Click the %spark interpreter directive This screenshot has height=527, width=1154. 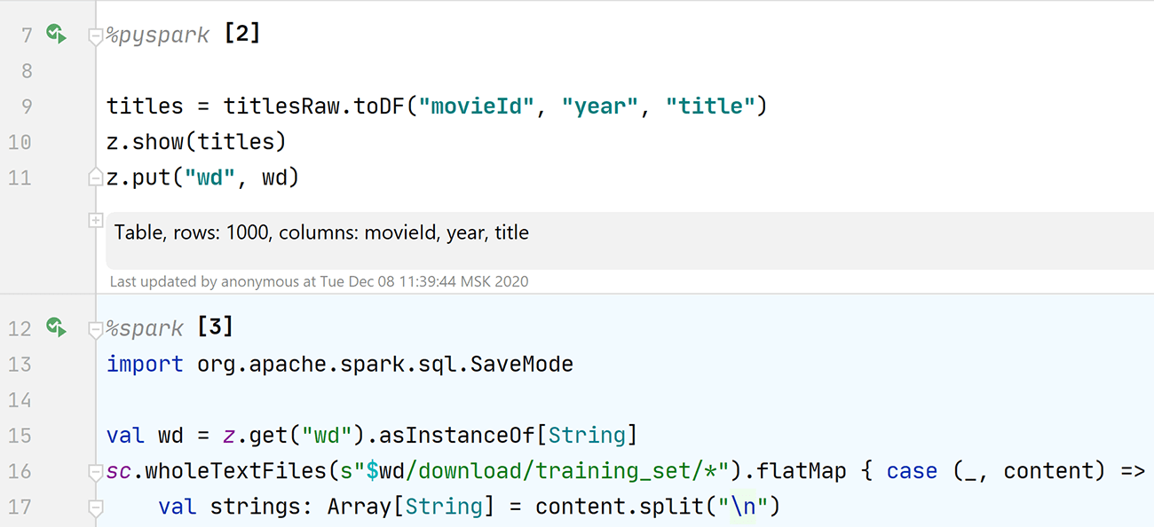point(145,328)
